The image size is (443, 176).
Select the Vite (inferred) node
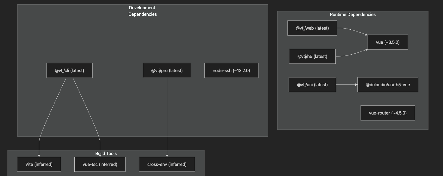39,164
